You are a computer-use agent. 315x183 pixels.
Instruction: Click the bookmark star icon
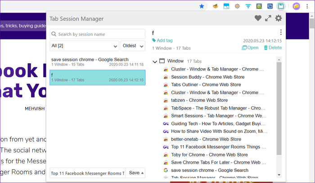pos(202,6)
